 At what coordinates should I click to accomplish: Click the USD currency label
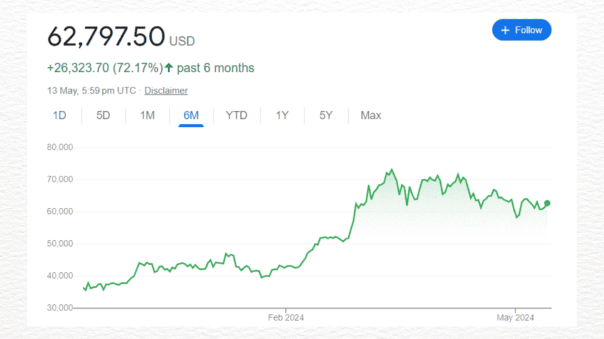tap(182, 41)
